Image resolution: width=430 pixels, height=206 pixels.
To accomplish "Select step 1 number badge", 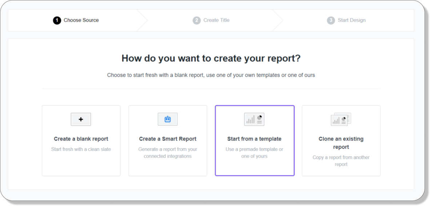I will click(x=57, y=20).
